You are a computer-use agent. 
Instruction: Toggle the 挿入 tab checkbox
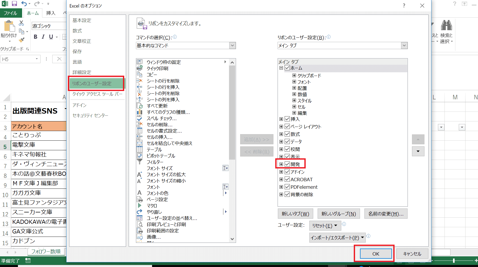pyautogui.click(x=287, y=119)
